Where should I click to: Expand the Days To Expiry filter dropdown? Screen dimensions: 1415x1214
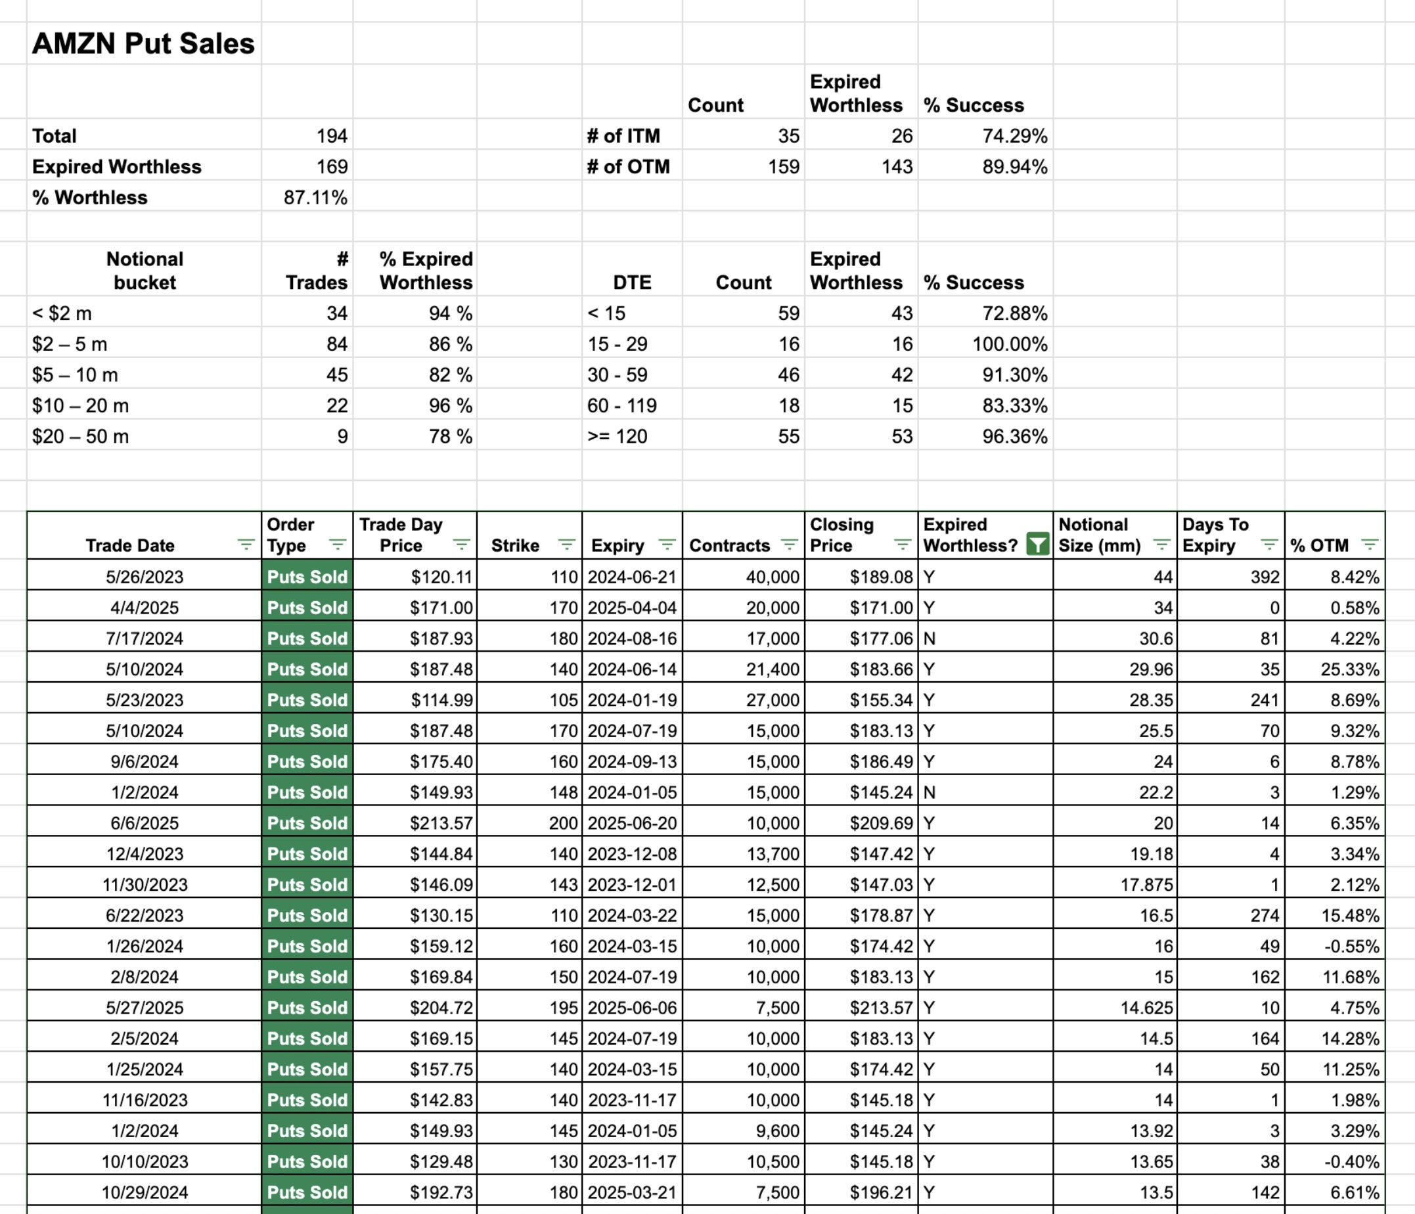coord(1269,544)
